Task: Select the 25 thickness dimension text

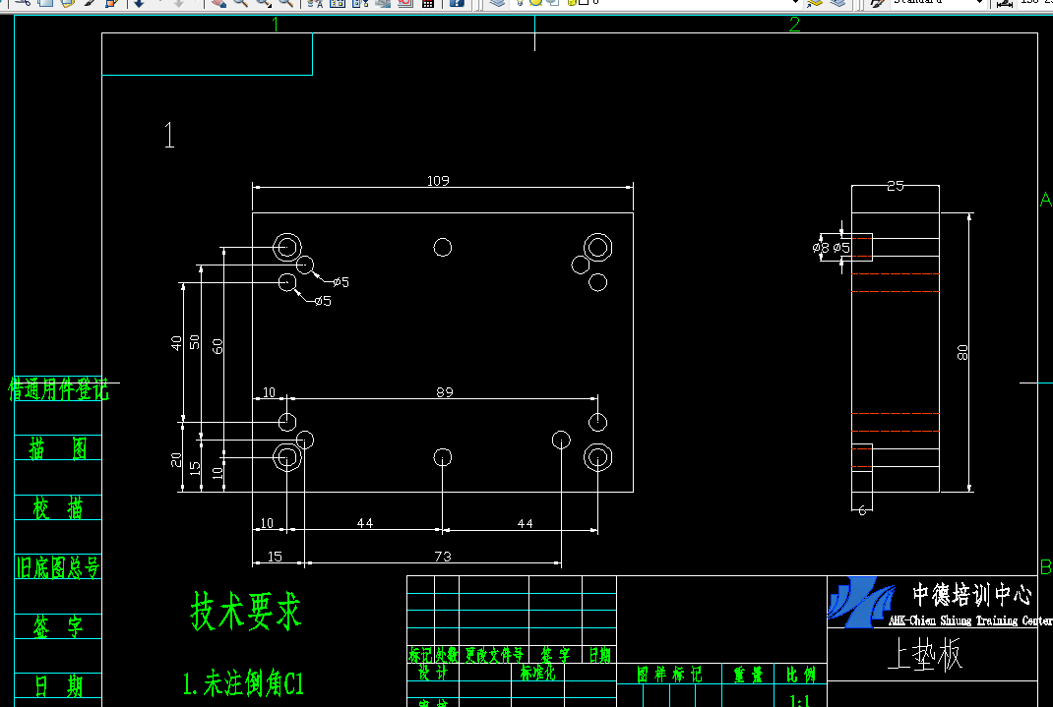Action: [896, 186]
